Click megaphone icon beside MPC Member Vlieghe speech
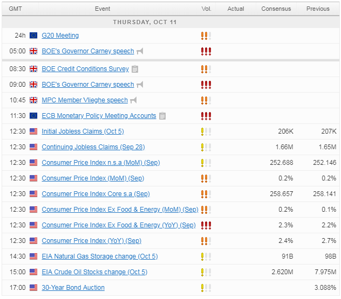Screen dimensions: 341x299 tap(133, 100)
